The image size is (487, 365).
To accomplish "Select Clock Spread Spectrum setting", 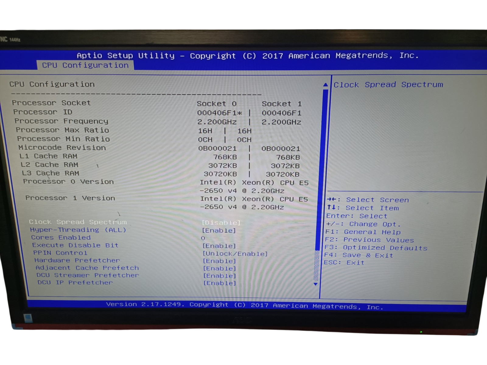I will click(78, 222).
